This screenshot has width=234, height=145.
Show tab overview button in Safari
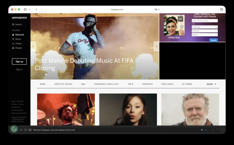(x=222, y=9)
